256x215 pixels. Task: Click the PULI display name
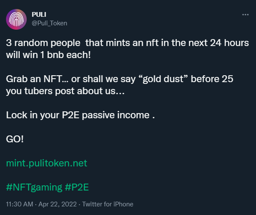tap(39, 15)
